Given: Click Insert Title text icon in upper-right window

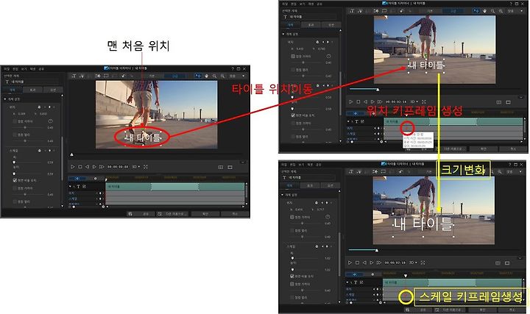Looking at the screenshot, I should pyautogui.click(x=352, y=11).
